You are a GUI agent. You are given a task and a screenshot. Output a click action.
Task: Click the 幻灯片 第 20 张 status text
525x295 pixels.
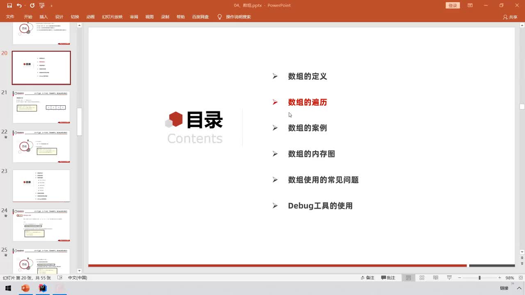point(27,278)
